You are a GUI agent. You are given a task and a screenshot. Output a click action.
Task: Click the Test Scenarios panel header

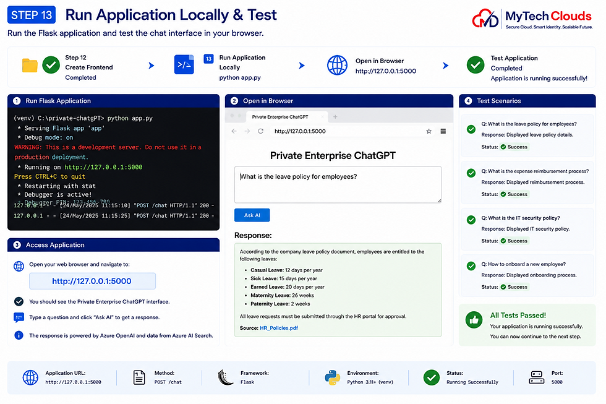(x=527, y=101)
